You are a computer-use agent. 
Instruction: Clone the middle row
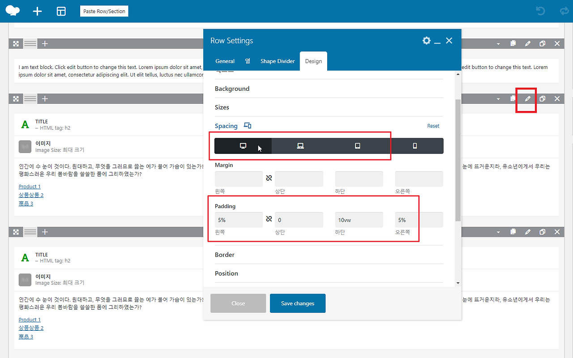543,99
